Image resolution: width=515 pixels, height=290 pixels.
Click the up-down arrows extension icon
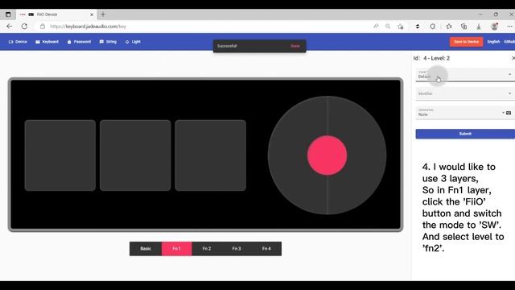[418, 27]
